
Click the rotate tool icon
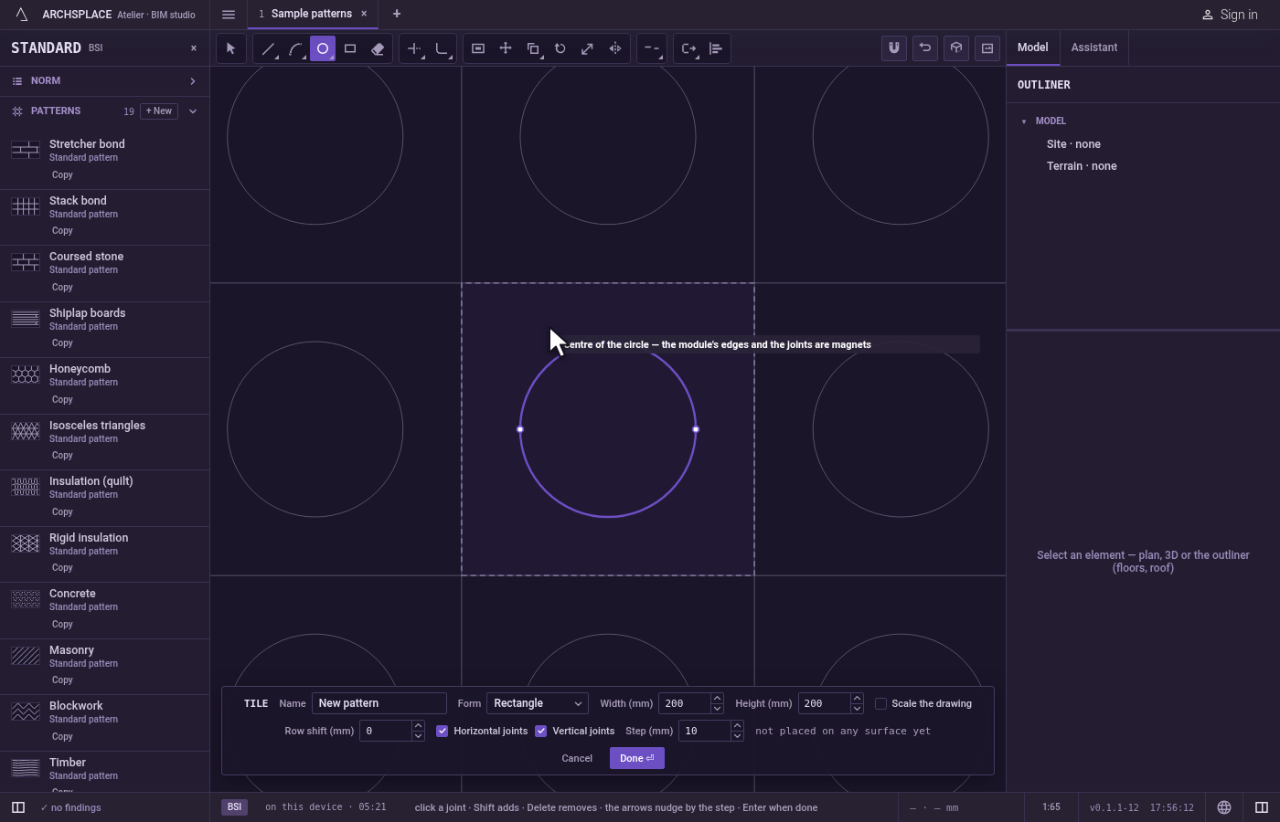pos(560,49)
